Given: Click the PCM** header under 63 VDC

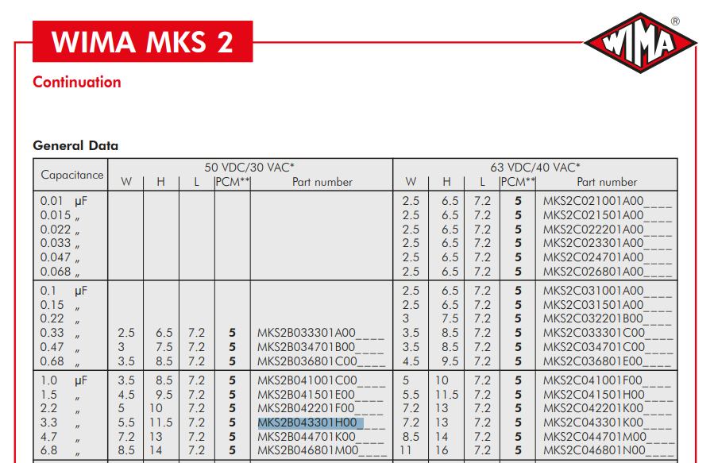Looking at the screenshot, I should pyautogui.click(x=518, y=182).
